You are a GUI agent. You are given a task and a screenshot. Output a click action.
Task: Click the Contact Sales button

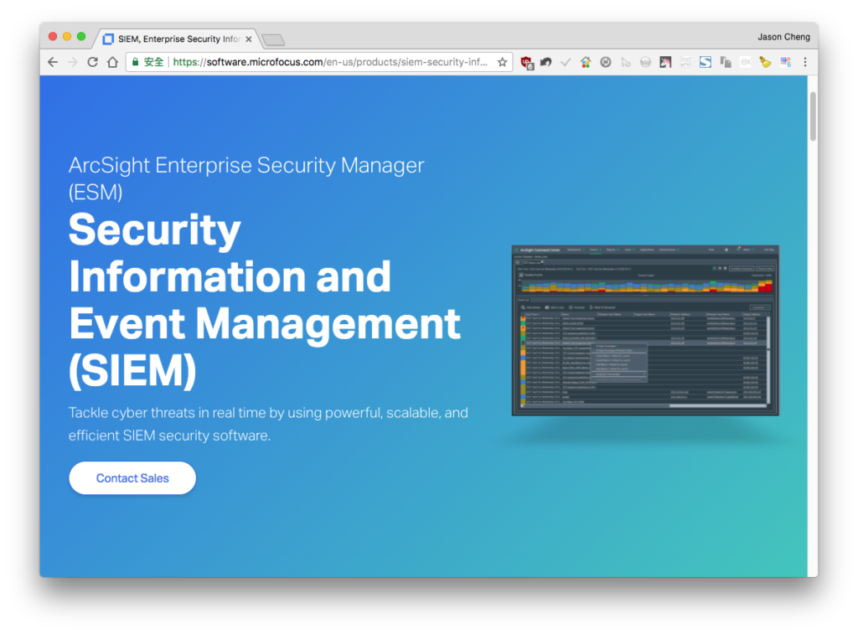[x=132, y=478]
